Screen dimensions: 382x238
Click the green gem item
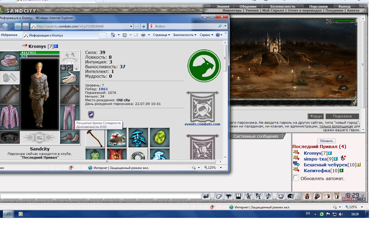coord(160,138)
